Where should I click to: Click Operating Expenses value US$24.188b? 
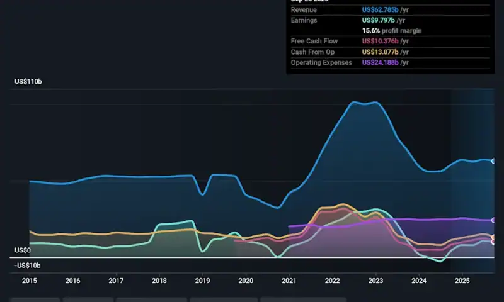tap(386, 62)
